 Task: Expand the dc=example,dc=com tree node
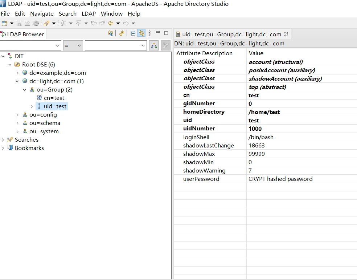[17, 73]
